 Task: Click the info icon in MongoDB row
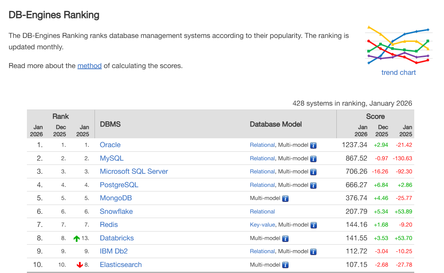point(285,199)
